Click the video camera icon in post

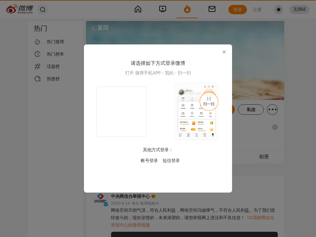point(249,218)
